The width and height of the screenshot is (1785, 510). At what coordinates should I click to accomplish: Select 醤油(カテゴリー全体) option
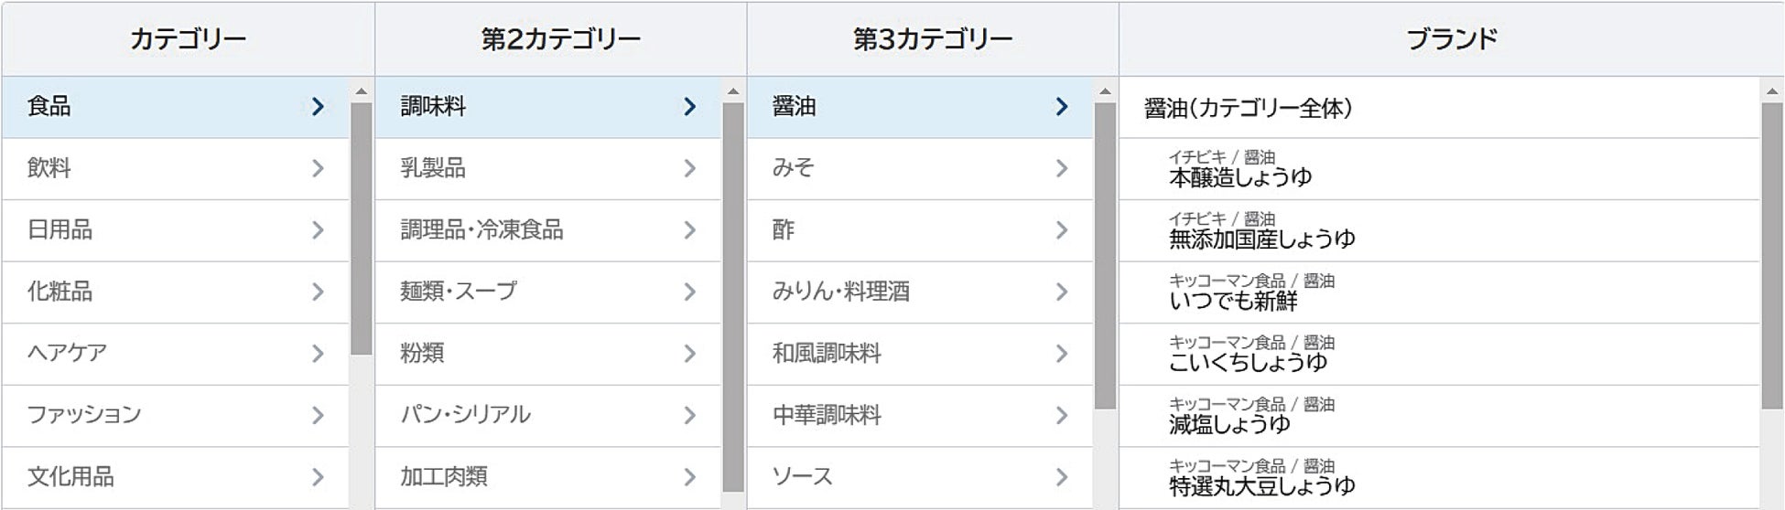[x=1248, y=108]
